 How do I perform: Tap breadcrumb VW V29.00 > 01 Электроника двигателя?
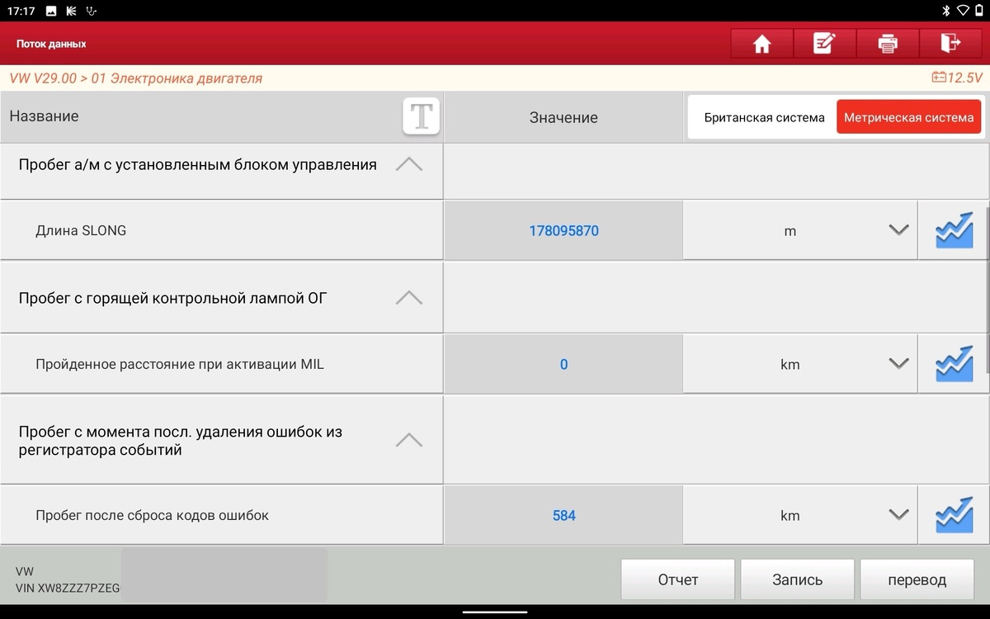tap(136, 78)
